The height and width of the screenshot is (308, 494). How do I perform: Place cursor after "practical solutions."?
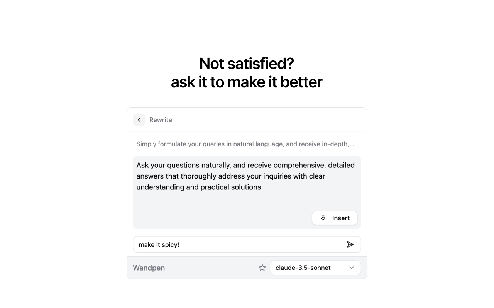[x=264, y=187]
